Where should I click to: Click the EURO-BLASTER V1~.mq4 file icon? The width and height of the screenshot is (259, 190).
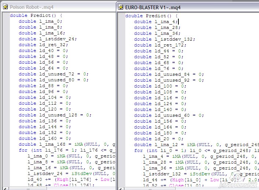point(121,7)
